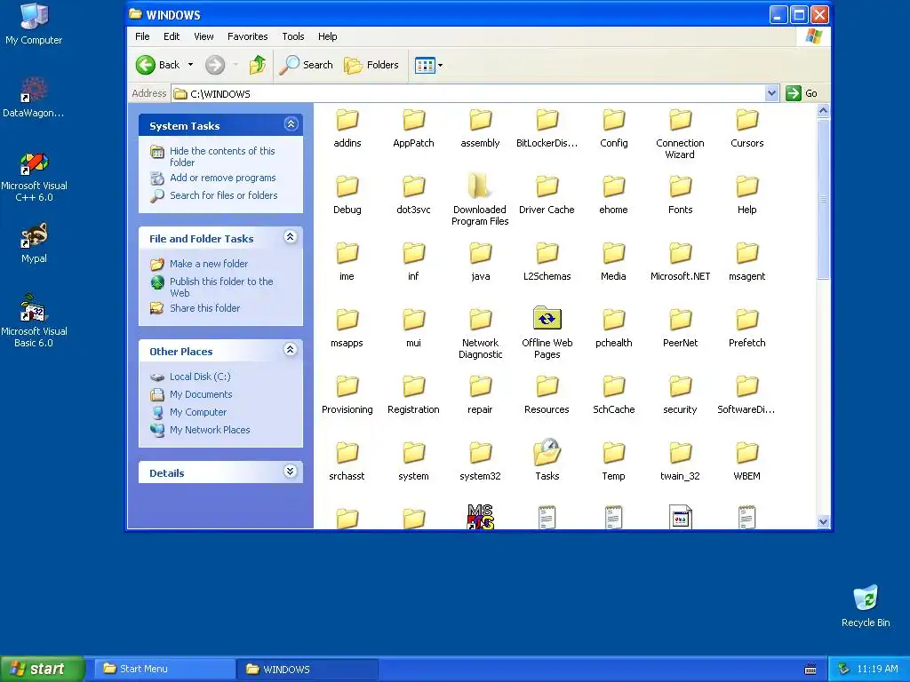
Task: Click Hide the contents of this folder
Action: point(222,156)
